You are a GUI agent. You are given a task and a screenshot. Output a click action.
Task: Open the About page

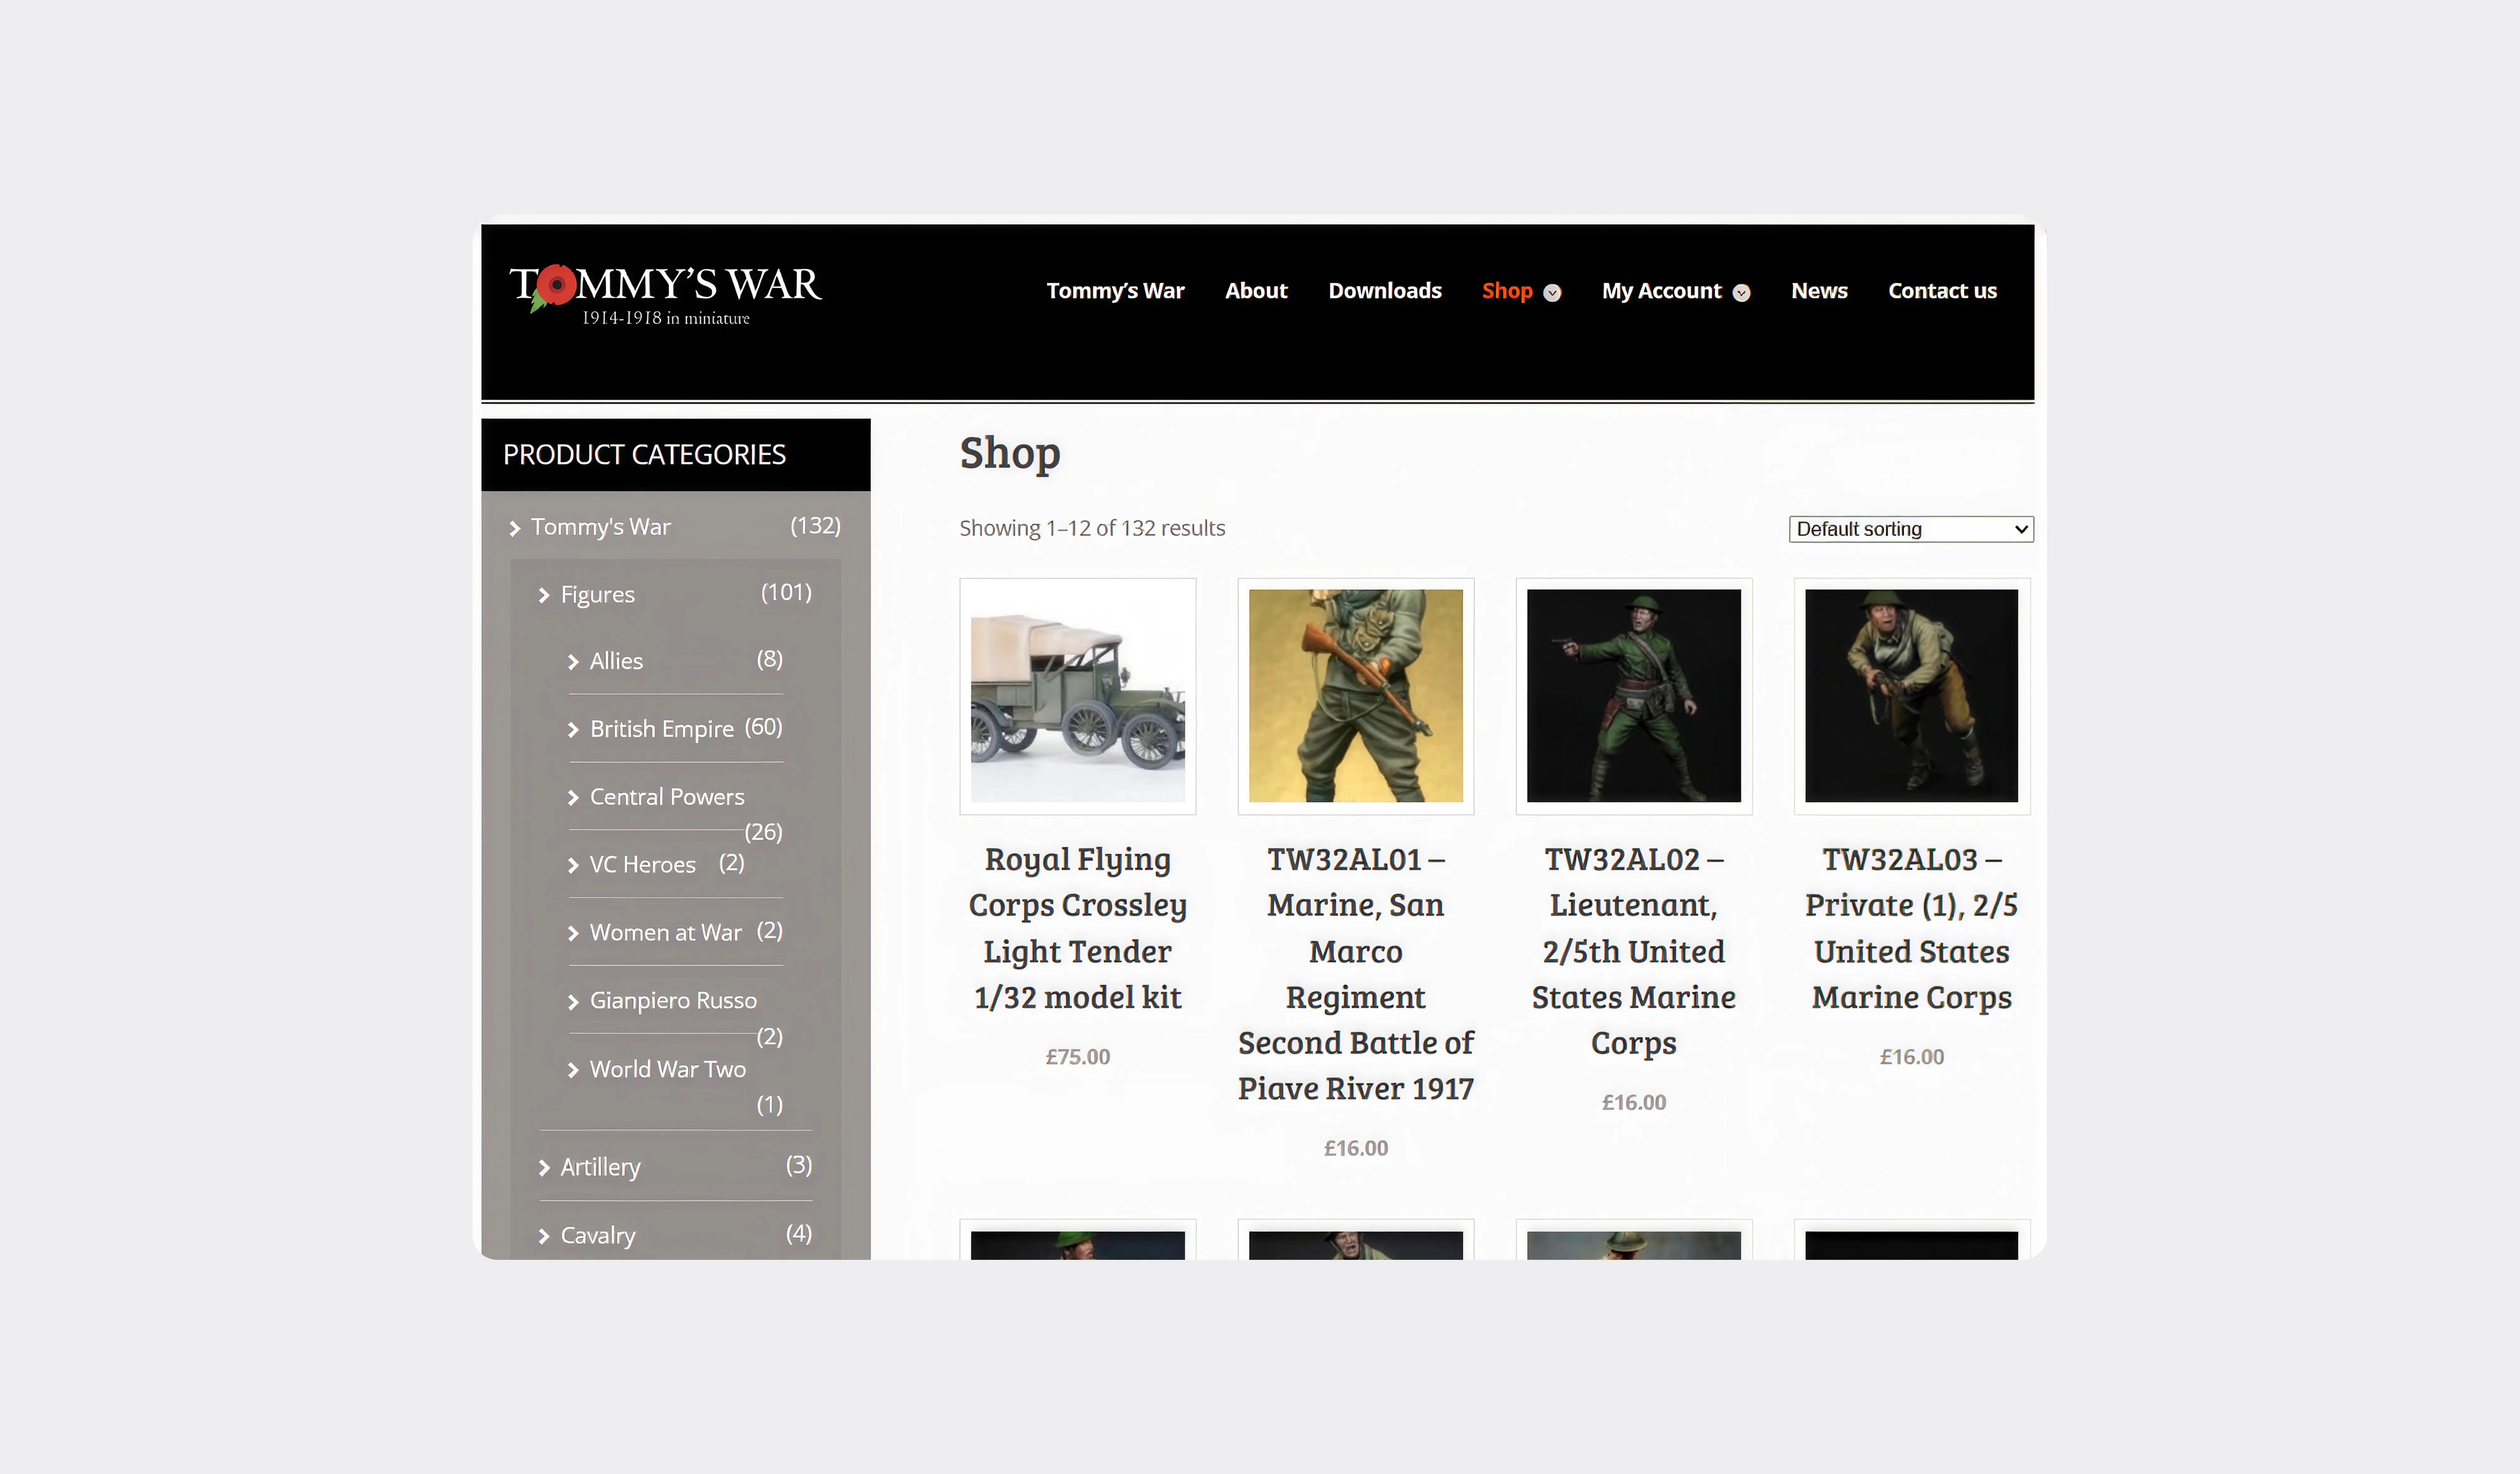(1256, 291)
